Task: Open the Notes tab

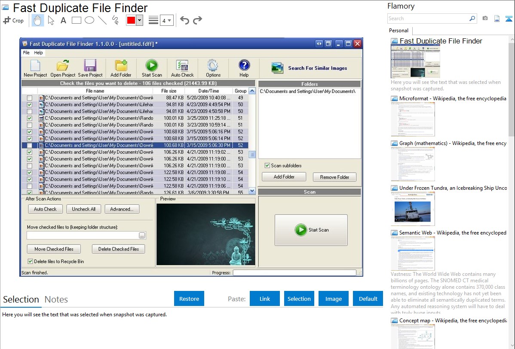Action: 56,300
